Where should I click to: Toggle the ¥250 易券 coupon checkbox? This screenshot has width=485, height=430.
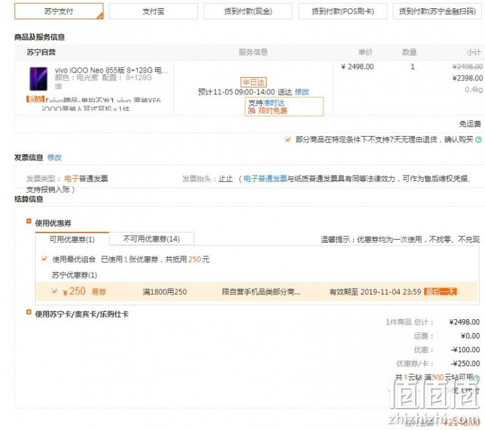click(x=55, y=291)
